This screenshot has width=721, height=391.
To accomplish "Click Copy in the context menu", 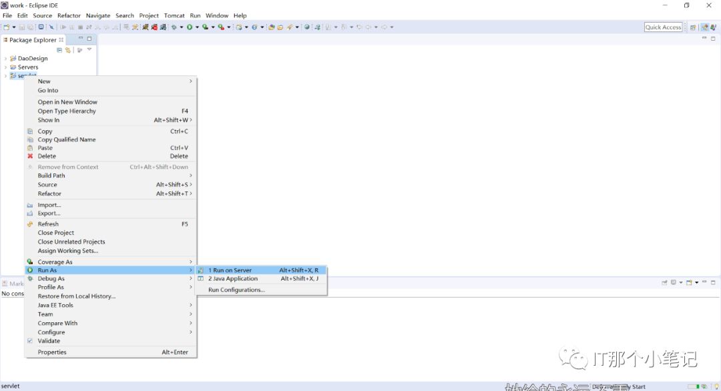I will (x=110, y=131).
